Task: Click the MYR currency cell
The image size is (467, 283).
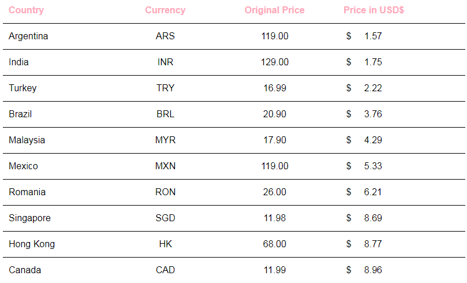Action: [x=165, y=140]
